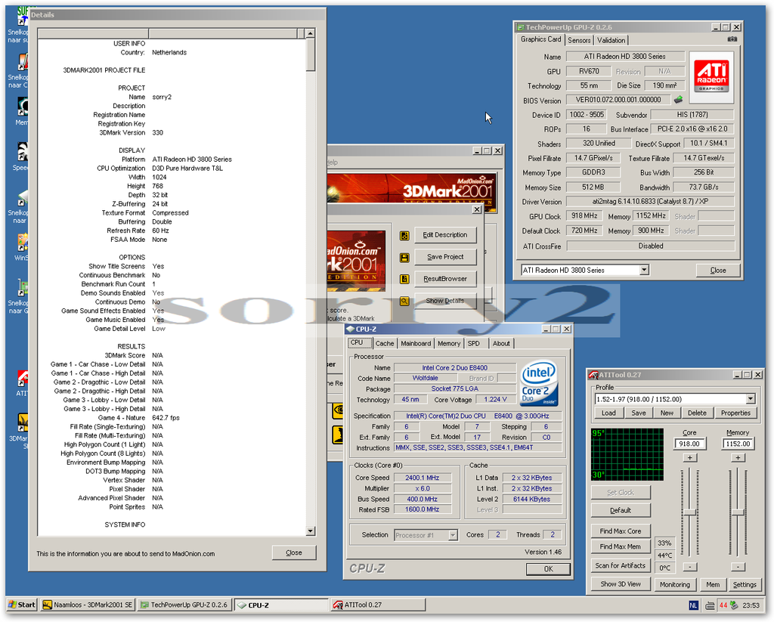Click the Core clock slider handle
Screen dimensions: 774x622
(x=689, y=512)
